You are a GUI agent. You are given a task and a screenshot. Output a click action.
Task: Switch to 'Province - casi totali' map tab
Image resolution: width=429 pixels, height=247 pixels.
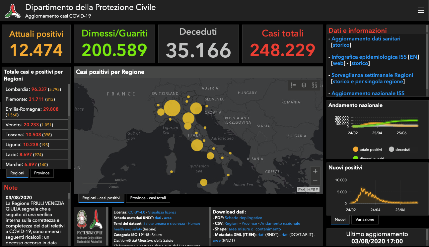coord(148,198)
